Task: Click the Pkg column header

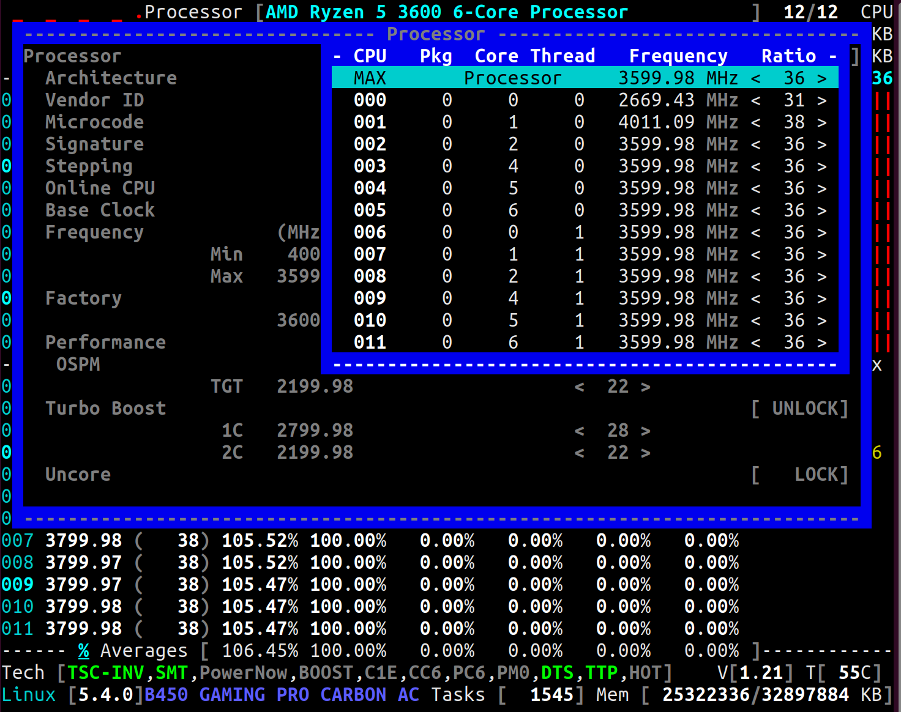Action: point(436,56)
